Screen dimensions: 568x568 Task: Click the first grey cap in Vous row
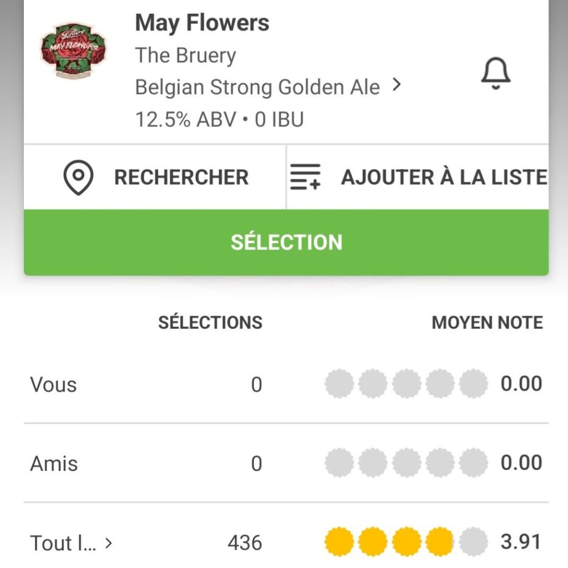[339, 384]
